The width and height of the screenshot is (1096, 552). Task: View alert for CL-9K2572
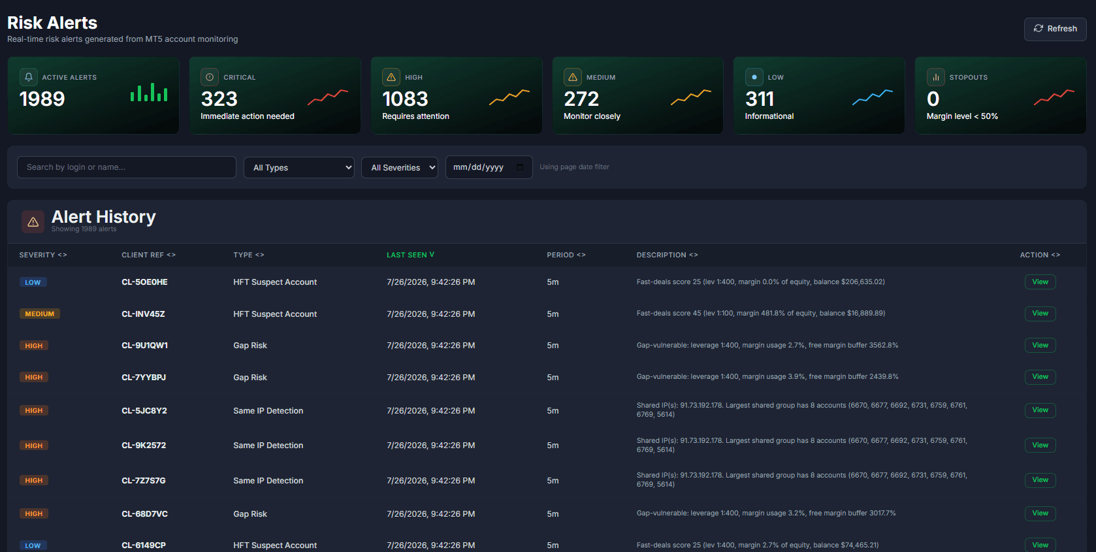tap(1040, 446)
